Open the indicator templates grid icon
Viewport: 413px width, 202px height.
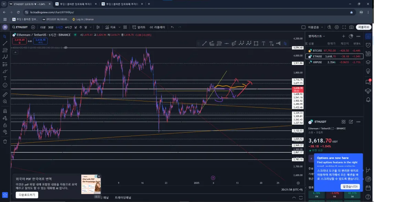[125, 27]
